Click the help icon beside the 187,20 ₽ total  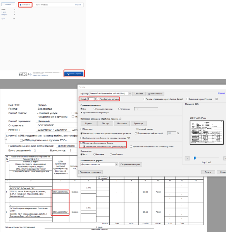pyautogui.click(x=31, y=75)
